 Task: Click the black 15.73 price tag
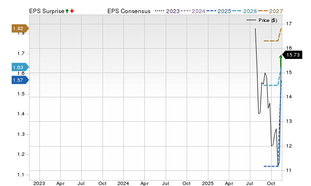tap(292, 55)
